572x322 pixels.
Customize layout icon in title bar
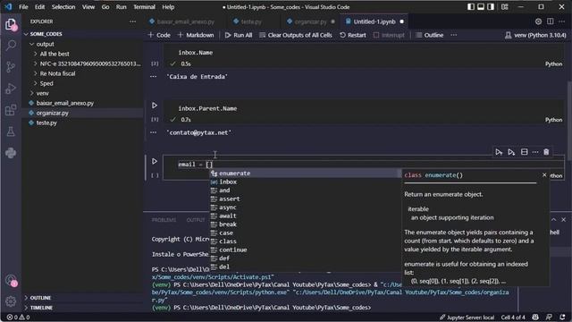(x=505, y=7)
